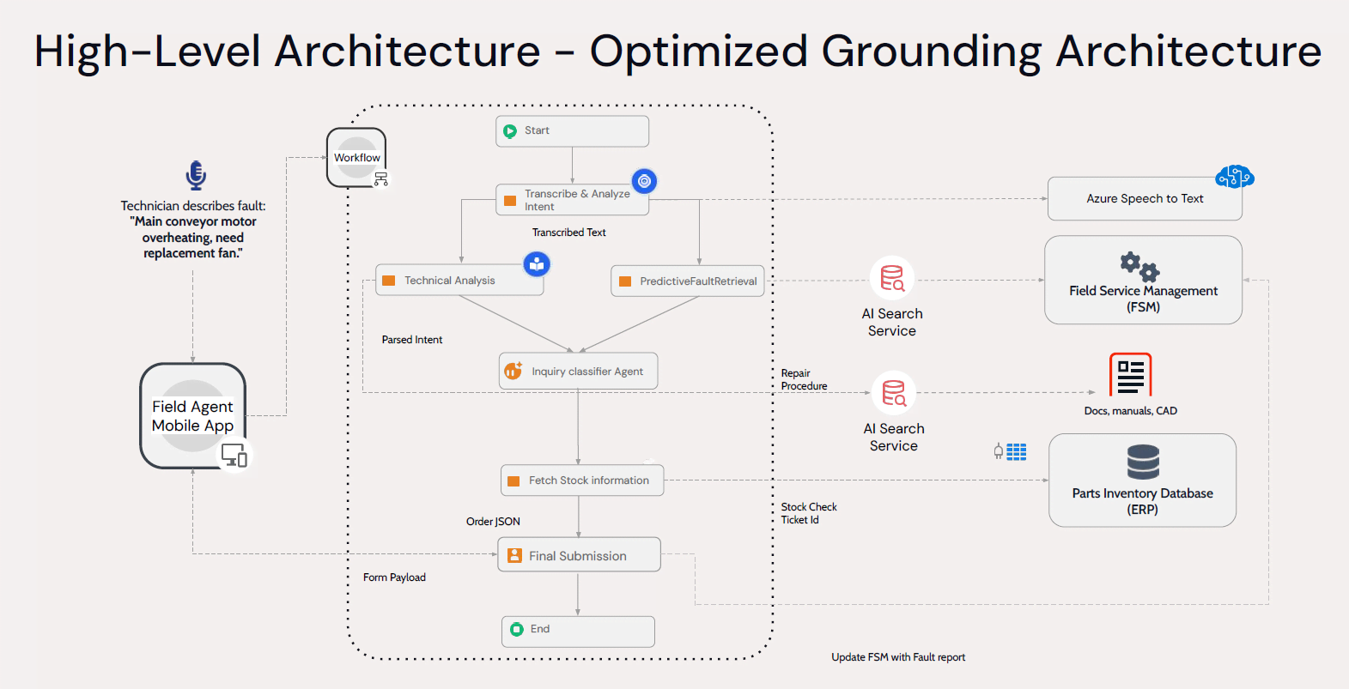Click orange square icon in Technical Analysis node

389,281
